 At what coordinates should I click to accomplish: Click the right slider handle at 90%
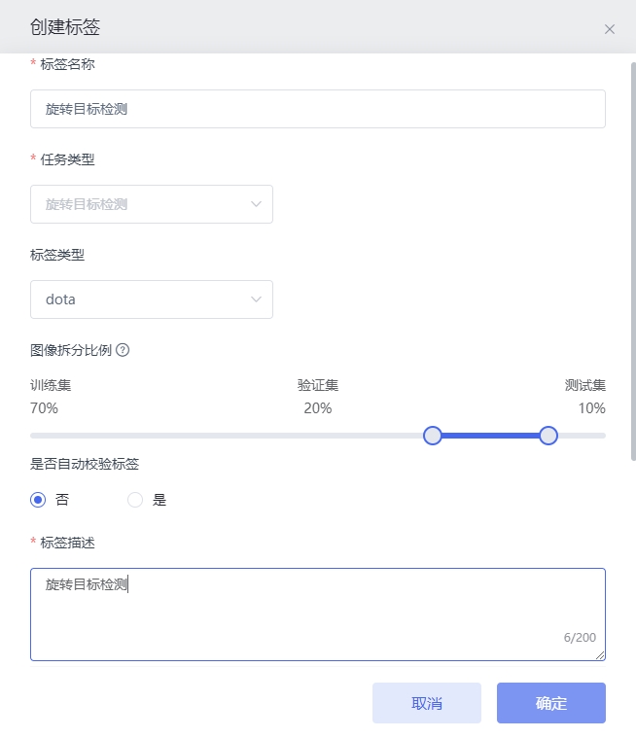(x=548, y=436)
